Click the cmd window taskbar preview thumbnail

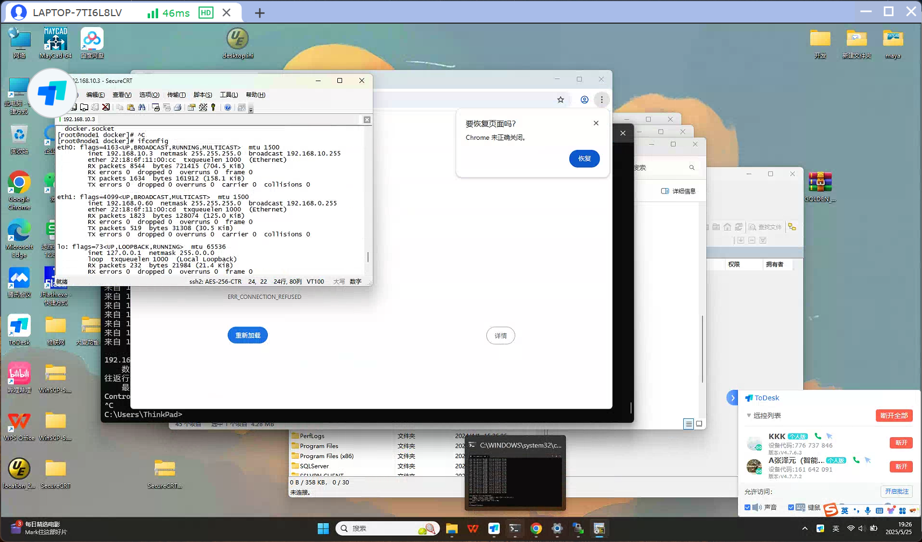point(515,473)
